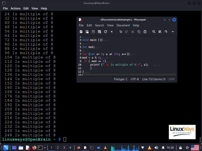The image size is (202, 151).
Task: Click the terminal window title bar icon
Action: click(x=4, y=3)
